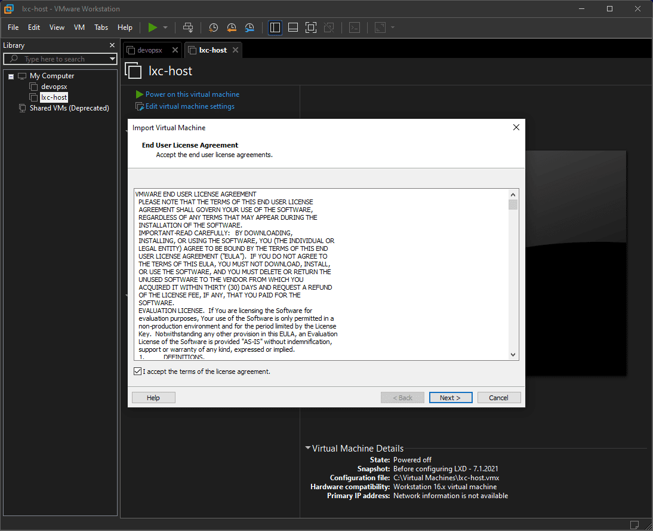
Task: Select Shared VMs (Deprecated) in the library
Action: point(69,108)
